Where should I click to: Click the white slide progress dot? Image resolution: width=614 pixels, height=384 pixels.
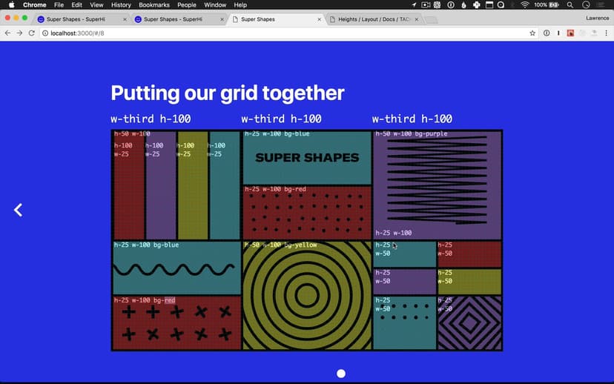[341, 374]
